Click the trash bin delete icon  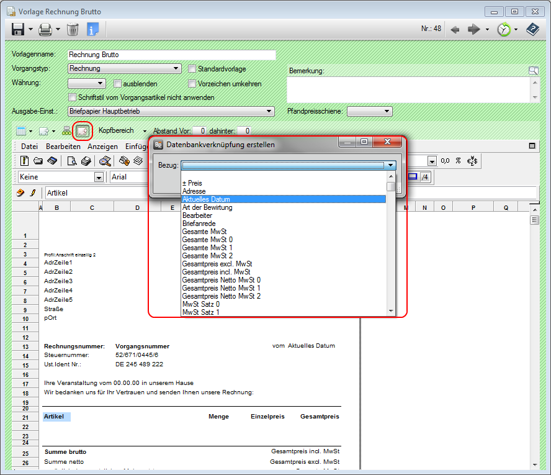[x=73, y=29]
